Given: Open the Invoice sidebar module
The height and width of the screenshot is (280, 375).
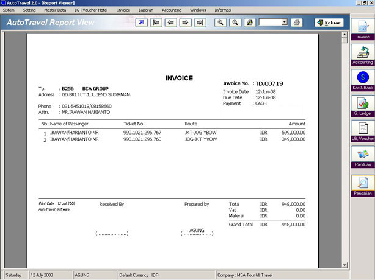Looking at the screenshot, I should click(363, 29).
